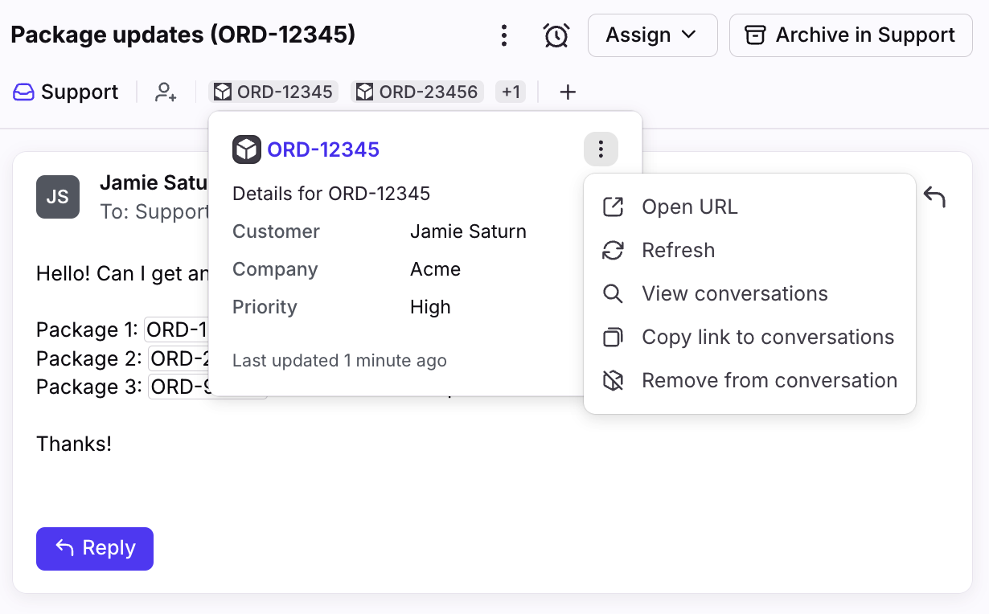
Task: Select the ORD-12345 linked order tag
Action: click(x=274, y=92)
